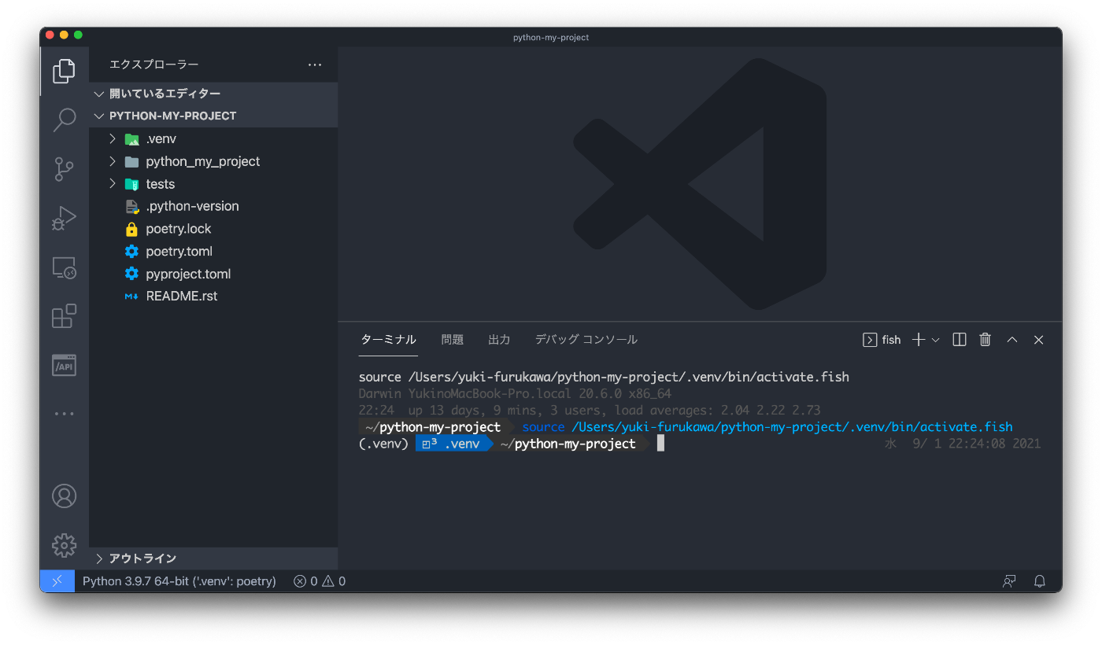The image size is (1102, 645).
Task: Click the エクスプローラー sidebar title
Action: tap(154, 65)
